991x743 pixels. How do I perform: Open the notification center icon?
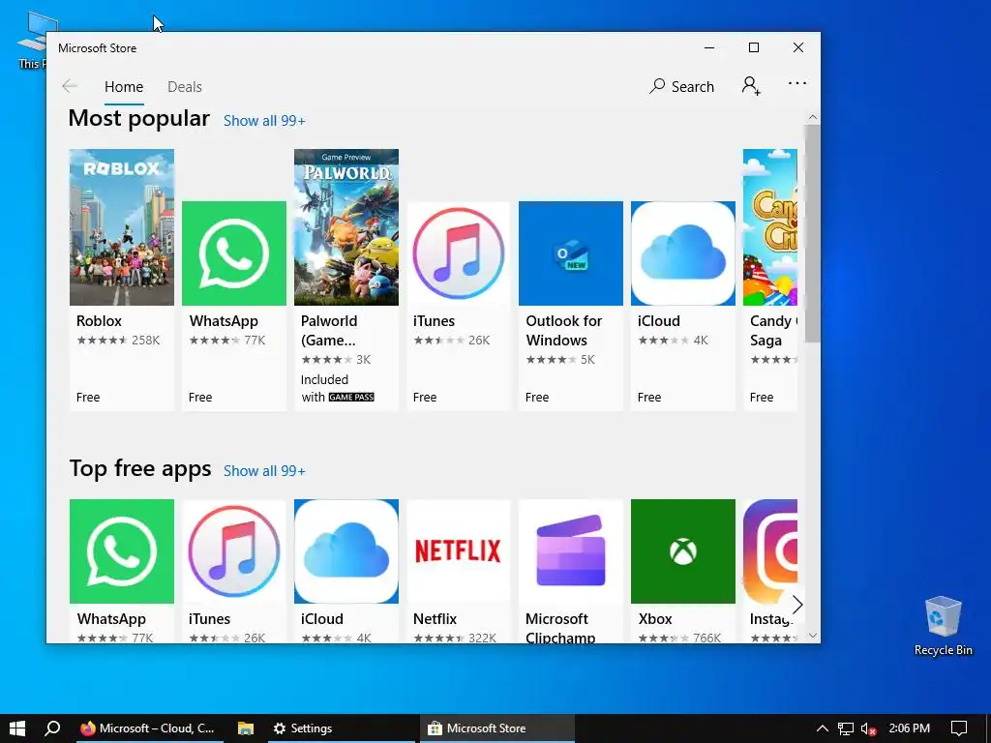pyautogui.click(x=959, y=728)
